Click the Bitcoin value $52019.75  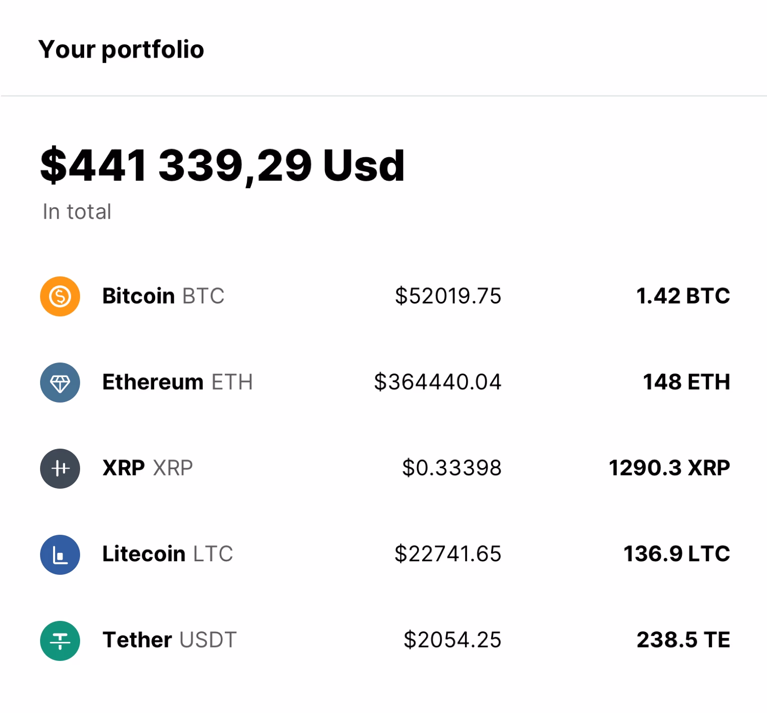pos(448,296)
